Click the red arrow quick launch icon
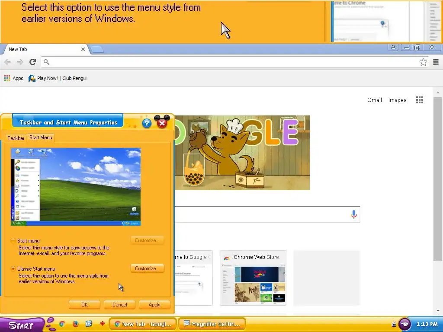Image resolution: width=443 pixels, height=332 pixels. pos(102,324)
